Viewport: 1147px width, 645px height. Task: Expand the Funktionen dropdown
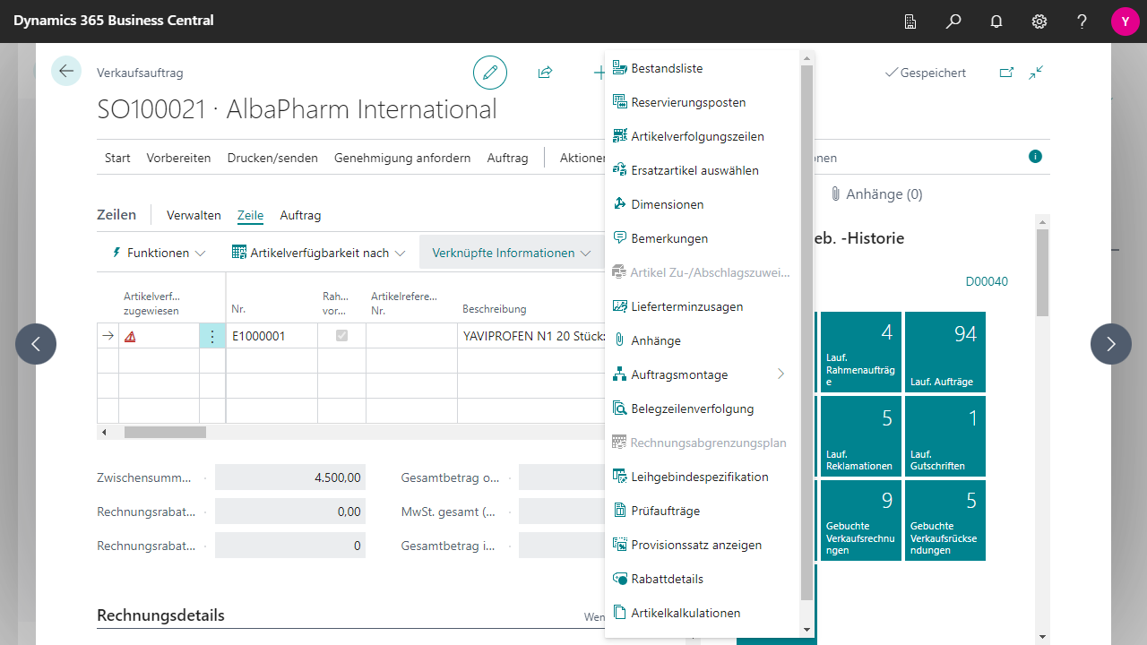pyautogui.click(x=158, y=253)
